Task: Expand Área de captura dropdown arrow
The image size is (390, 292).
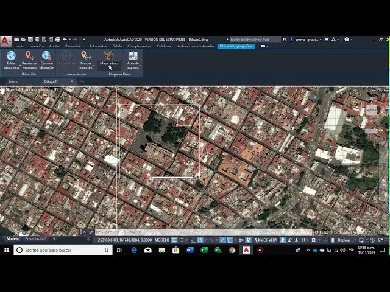Action: point(140,66)
